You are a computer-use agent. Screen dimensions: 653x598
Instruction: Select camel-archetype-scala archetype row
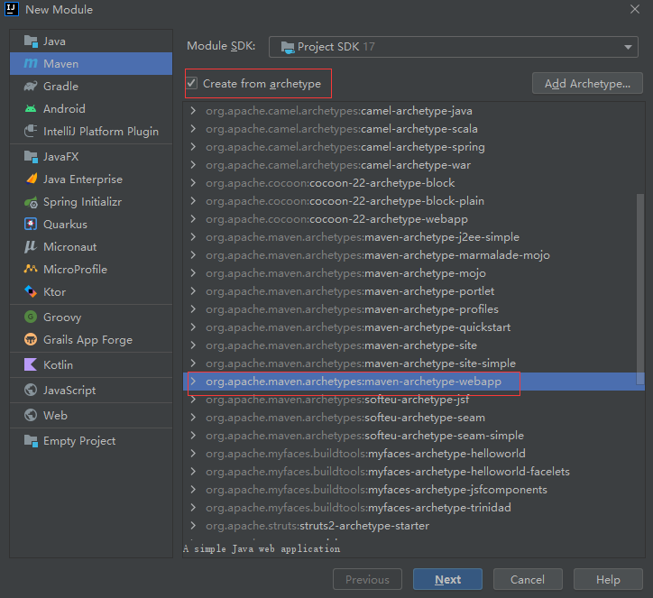[414, 129]
